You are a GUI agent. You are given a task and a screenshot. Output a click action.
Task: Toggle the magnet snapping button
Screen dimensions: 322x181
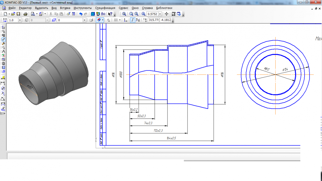coord(99,20)
